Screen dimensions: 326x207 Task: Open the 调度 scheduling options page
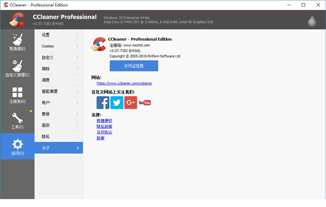pyautogui.click(x=59, y=80)
